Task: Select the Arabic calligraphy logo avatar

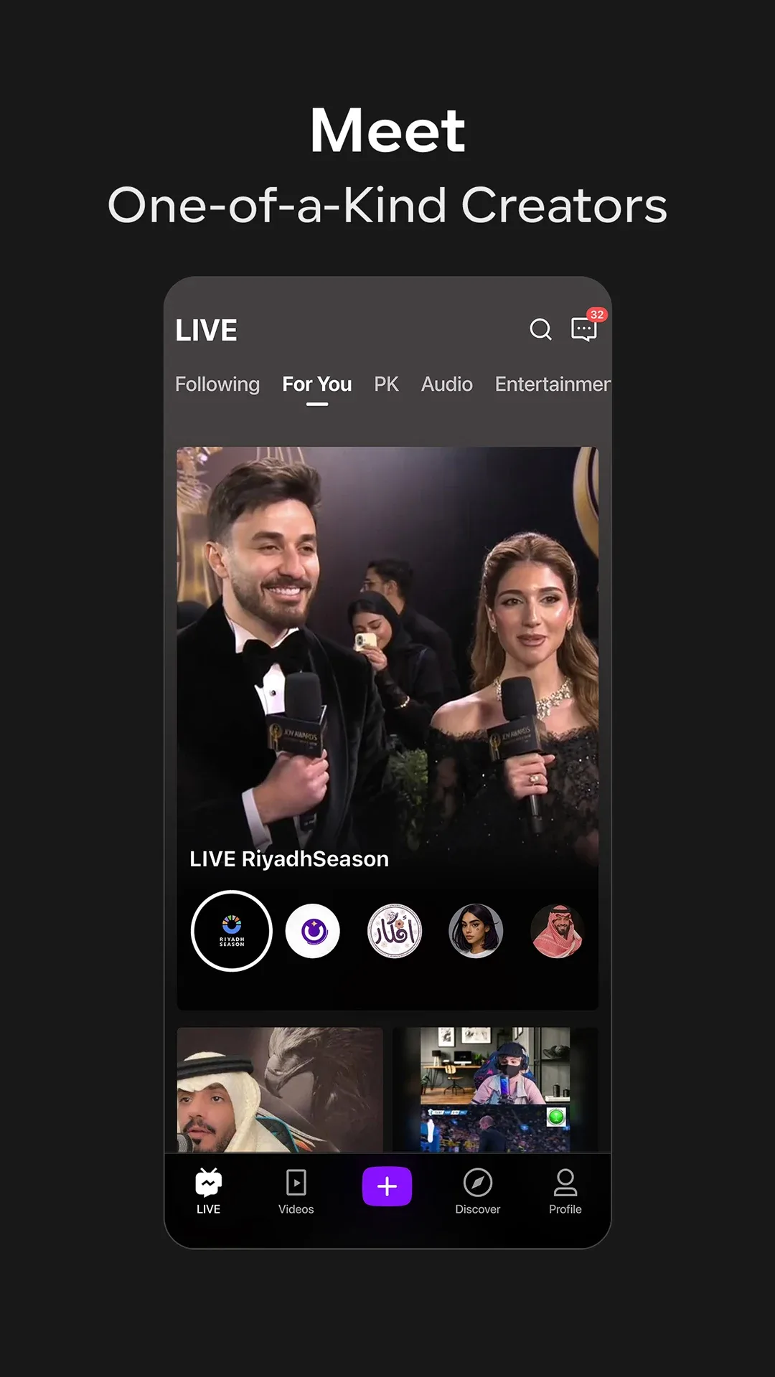Action: click(395, 931)
